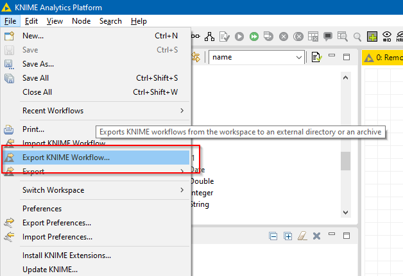Choose Save As... from the File menu
The height and width of the screenshot is (276, 403).
click(x=96, y=64)
